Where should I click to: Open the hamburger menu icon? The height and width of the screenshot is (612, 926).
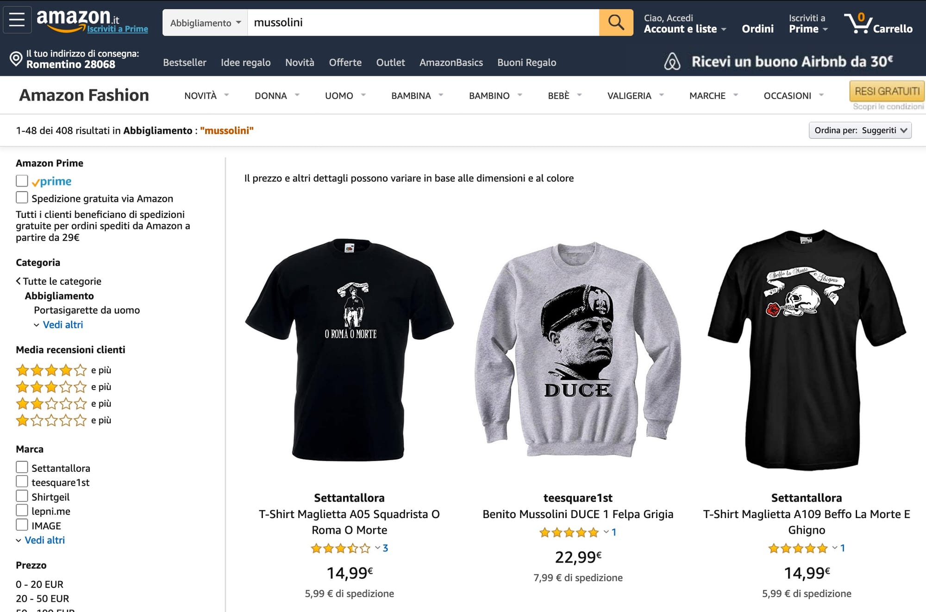coord(17,20)
